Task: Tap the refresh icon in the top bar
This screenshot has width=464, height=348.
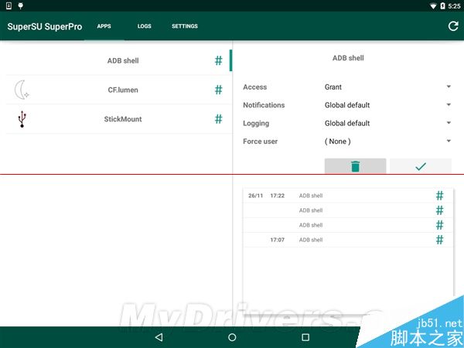Action: pyautogui.click(x=452, y=26)
